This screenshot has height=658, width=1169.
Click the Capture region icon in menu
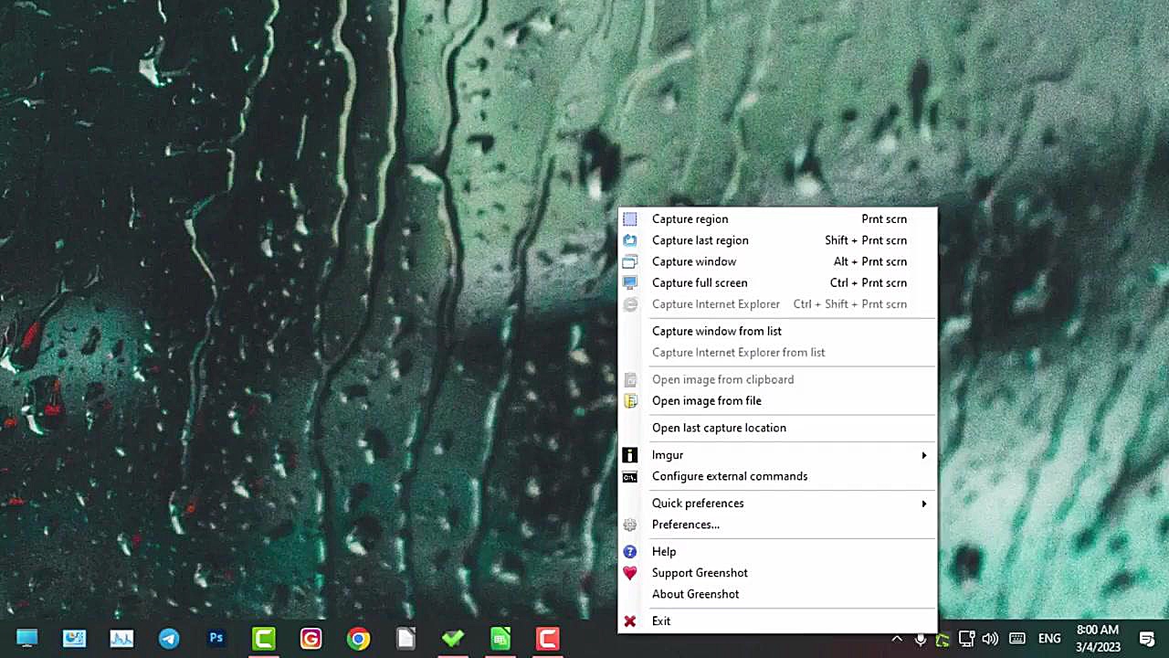click(x=630, y=219)
